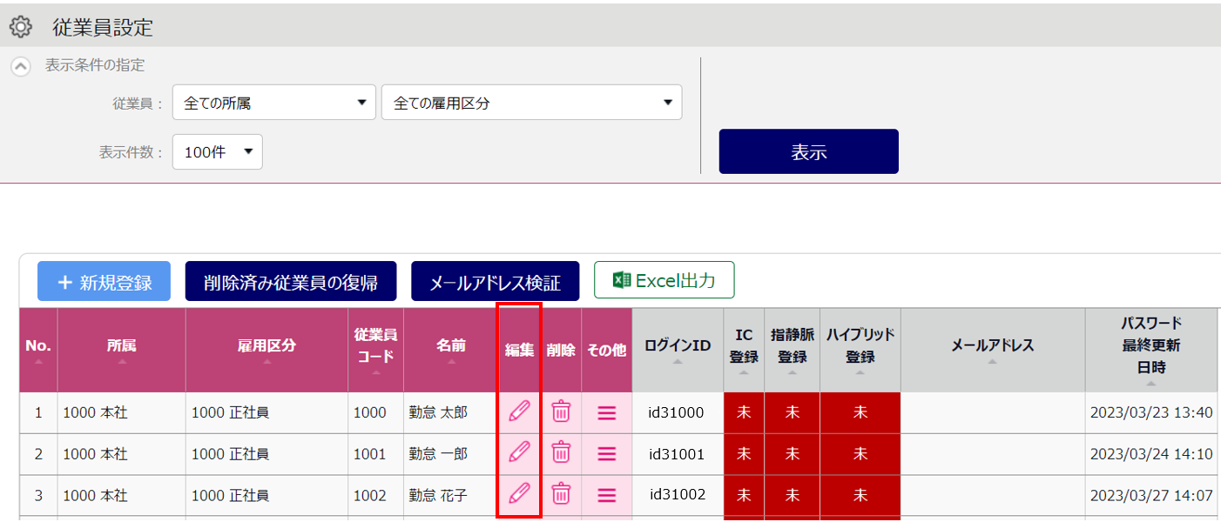1221x522 pixels.
Task: Sort the table by the 名前 column
Action: (450, 349)
